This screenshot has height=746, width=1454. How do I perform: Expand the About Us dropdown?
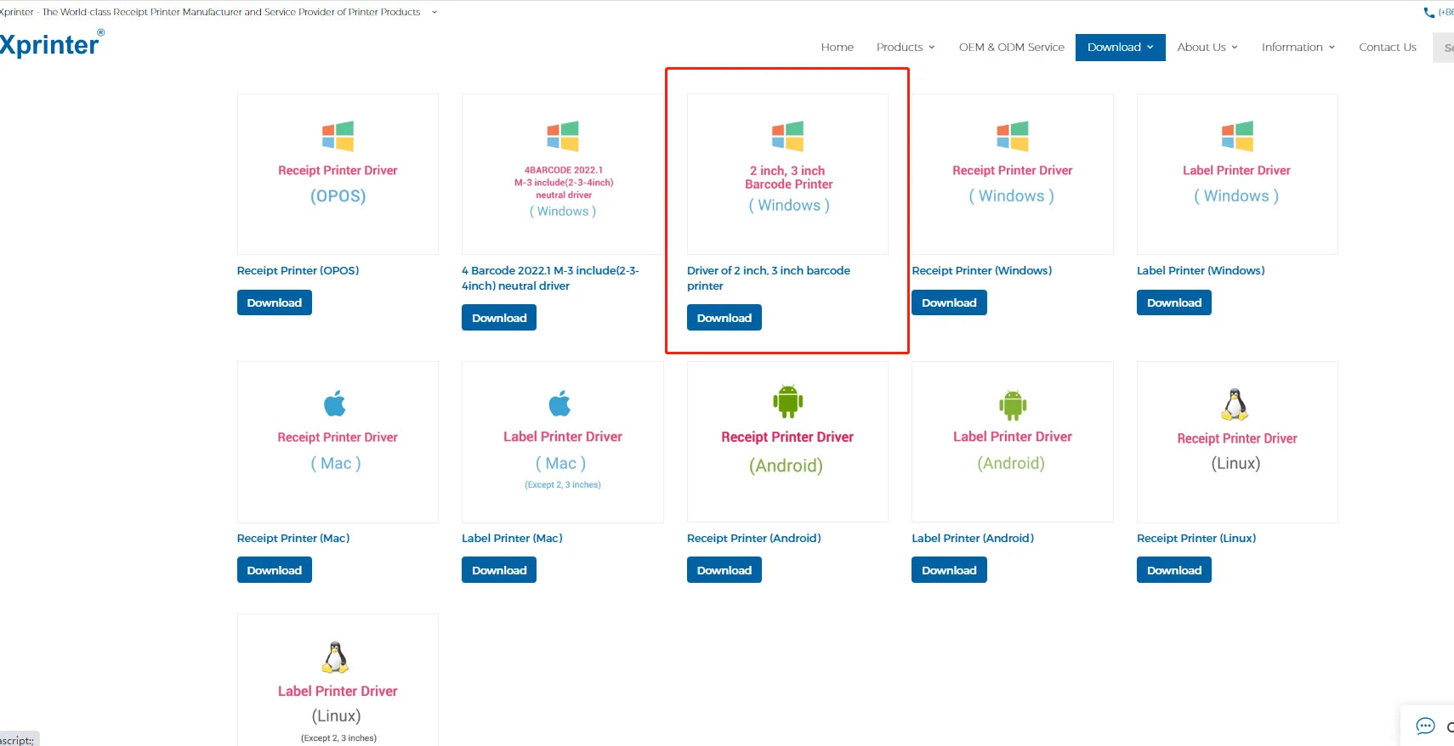point(1207,47)
